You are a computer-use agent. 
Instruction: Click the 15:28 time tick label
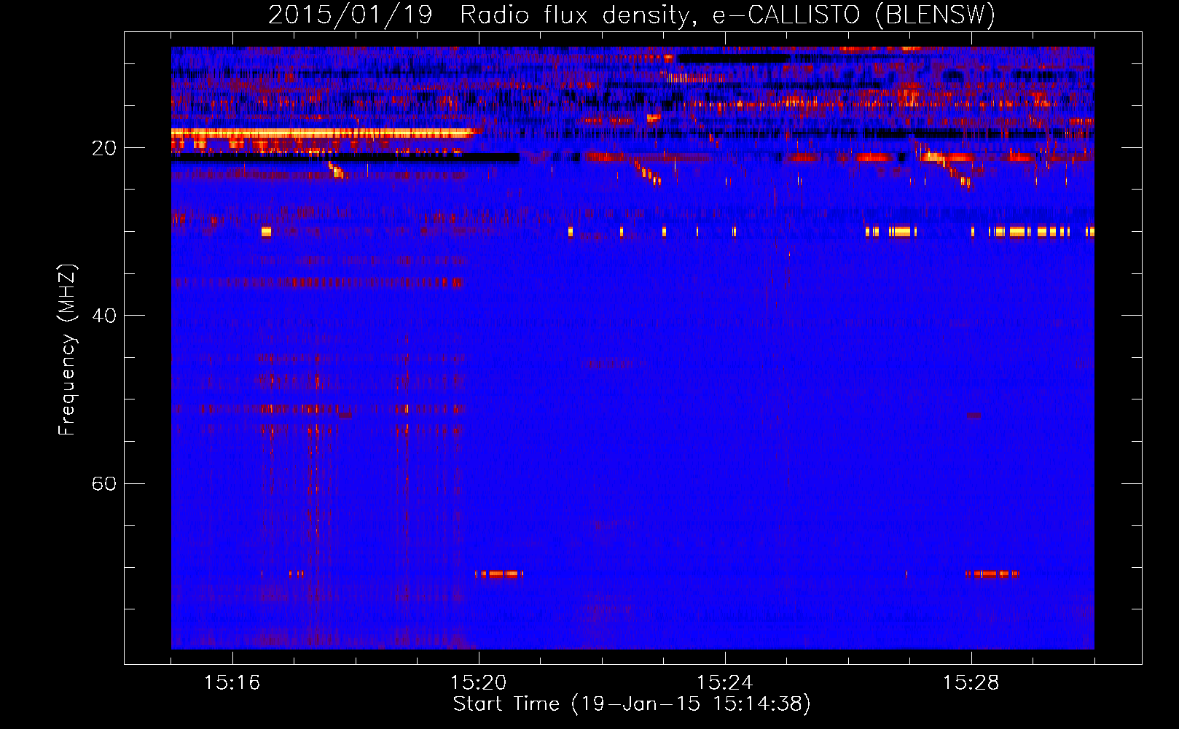click(971, 683)
